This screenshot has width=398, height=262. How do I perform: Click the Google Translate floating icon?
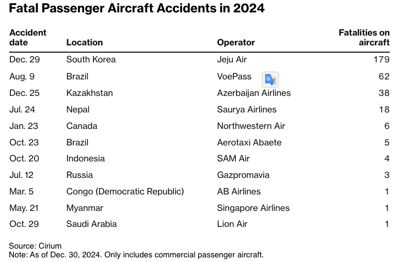[x=270, y=79]
